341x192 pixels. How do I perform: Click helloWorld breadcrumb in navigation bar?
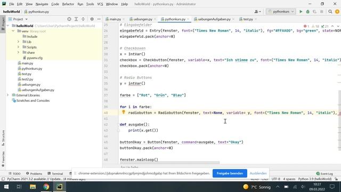pos(11,12)
